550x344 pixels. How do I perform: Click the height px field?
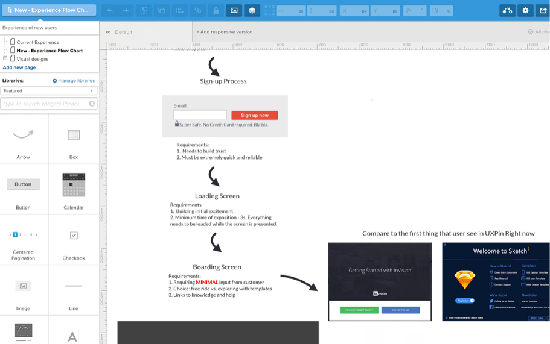click(x=322, y=11)
